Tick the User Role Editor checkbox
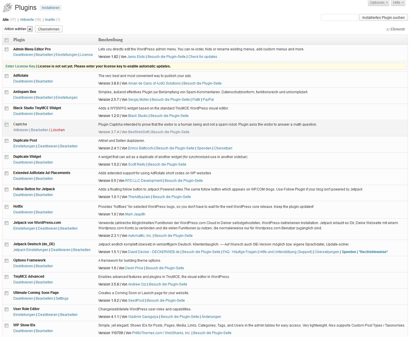This screenshot has width=409, height=337. (6, 309)
